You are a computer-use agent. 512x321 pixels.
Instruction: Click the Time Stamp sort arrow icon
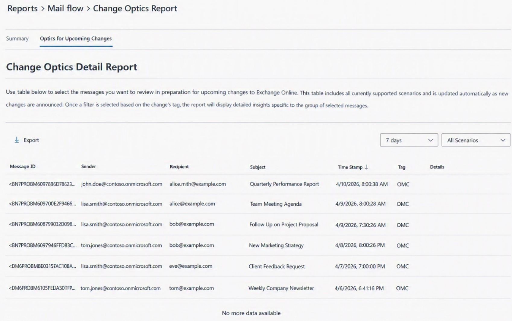click(x=366, y=167)
